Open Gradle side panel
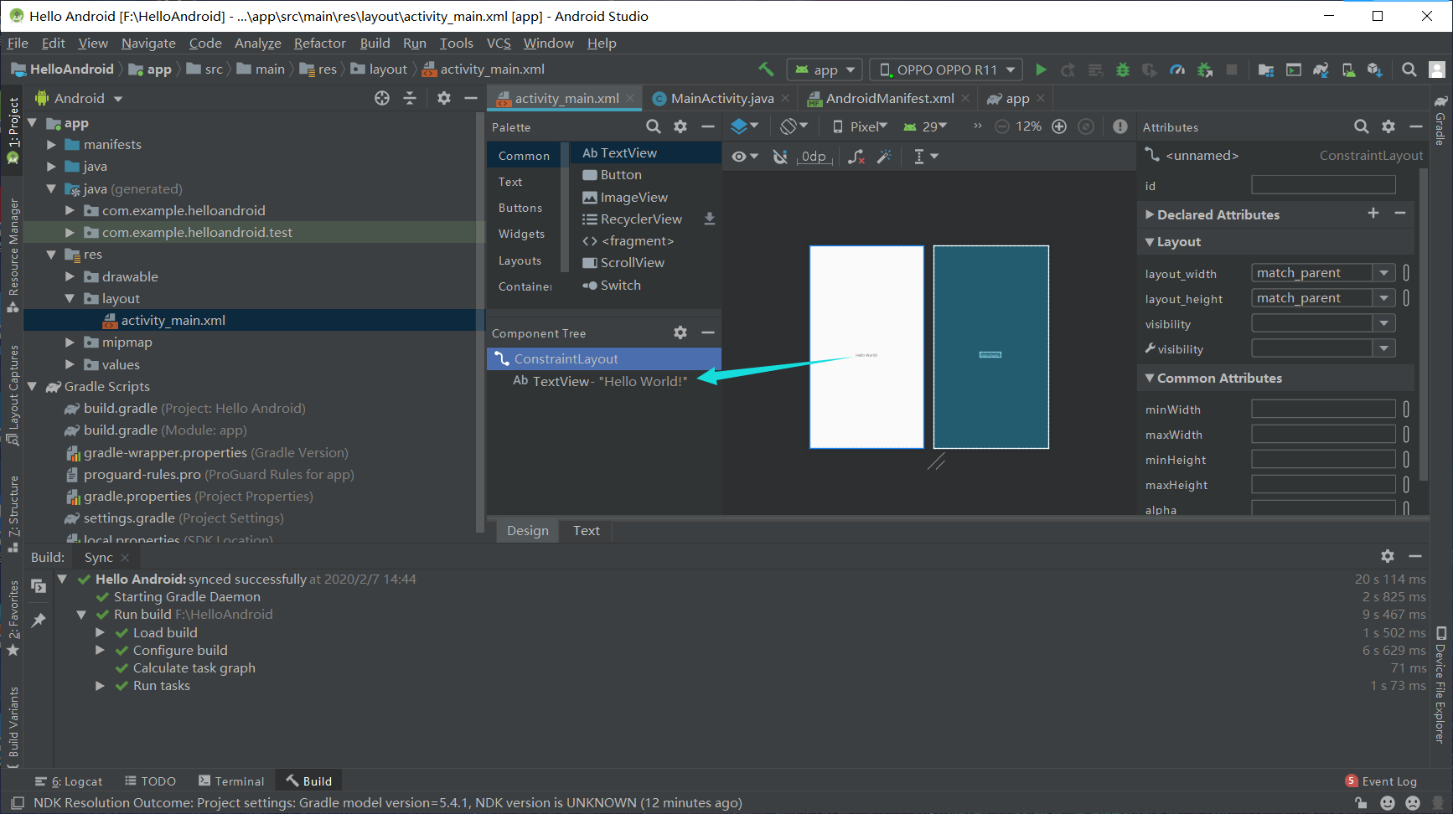Viewport: 1453px width, 814px height. pyautogui.click(x=1440, y=121)
